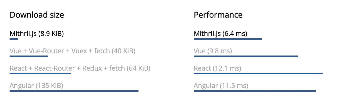Click the blue bar under Vue (40 KiB)
Screen dimensions: 338x104
pyautogui.click(x=29, y=56)
